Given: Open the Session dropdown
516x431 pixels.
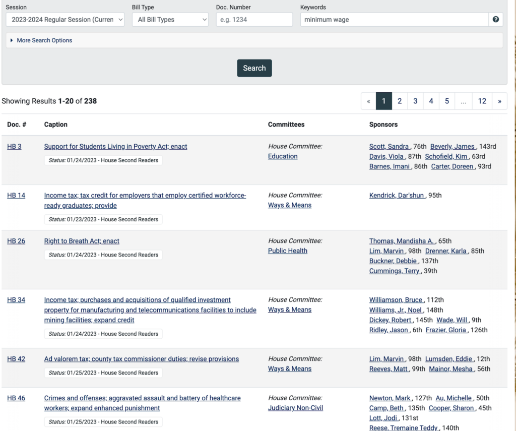Looking at the screenshot, I should [65, 20].
